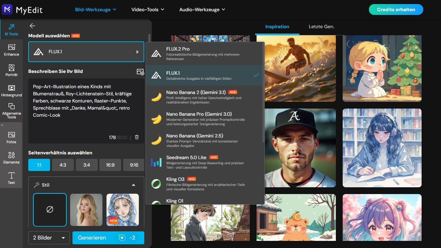The image size is (441, 248).
Task: Open the MyEdit logo home link
Action: [x=22, y=9]
